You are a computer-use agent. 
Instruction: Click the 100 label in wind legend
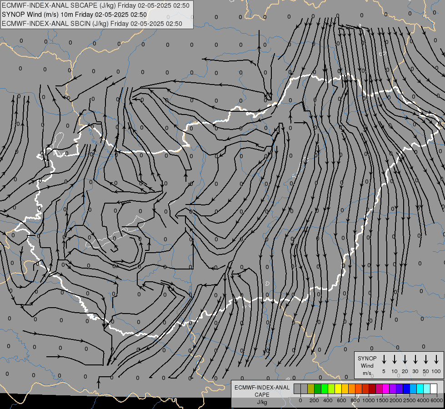tap(436, 371)
